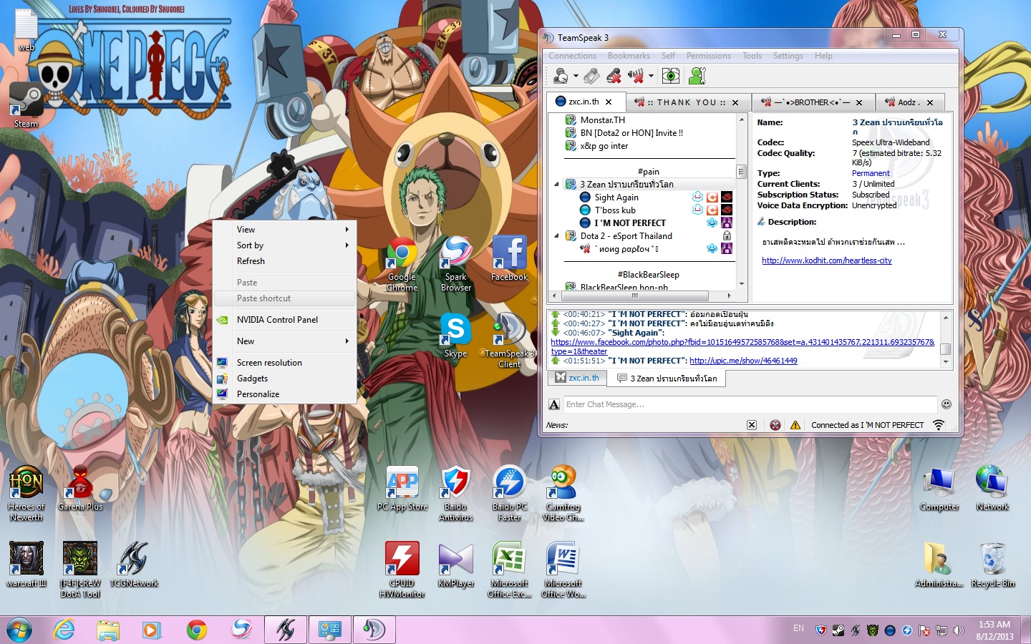Open the facebook.com photo link in chat
The height and width of the screenshot is (644, 1031).
(x=742, y=342)
